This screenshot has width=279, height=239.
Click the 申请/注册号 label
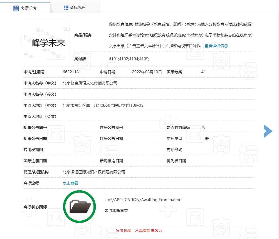(x=34, y=72)
